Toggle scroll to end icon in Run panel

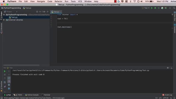[x=9, y=82]
